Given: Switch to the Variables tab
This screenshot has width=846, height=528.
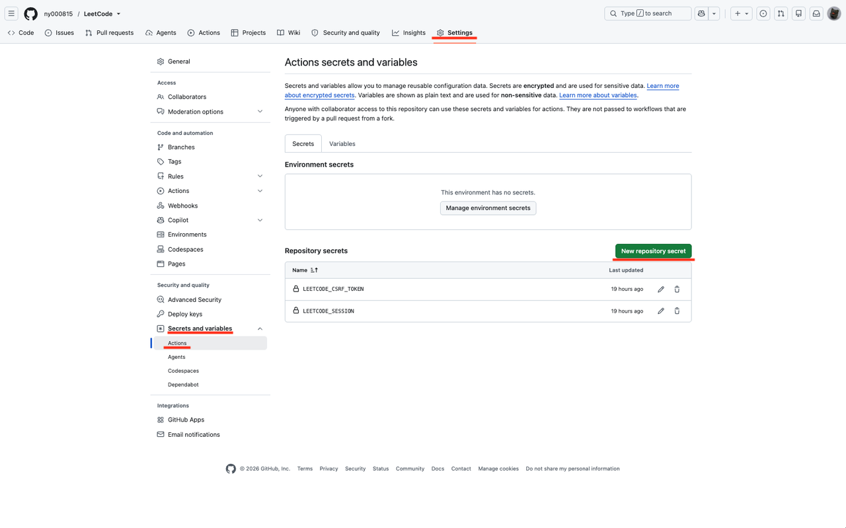Looking at the screenshot, I should point(342,143).
